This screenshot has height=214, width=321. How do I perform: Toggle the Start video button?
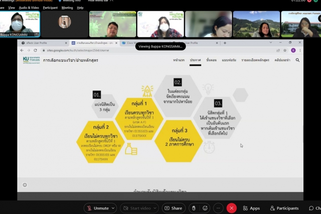(136, 208)
